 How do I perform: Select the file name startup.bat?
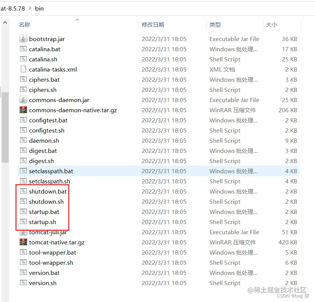(44, 212)
